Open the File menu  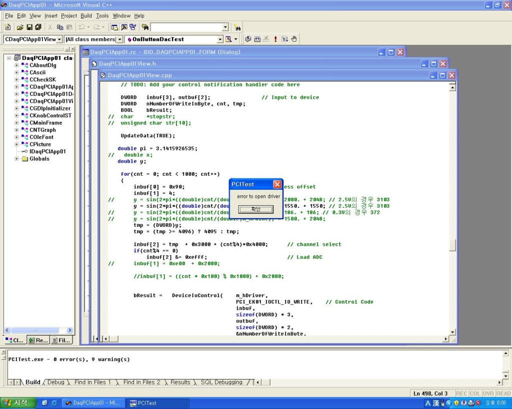pos(9,15)
